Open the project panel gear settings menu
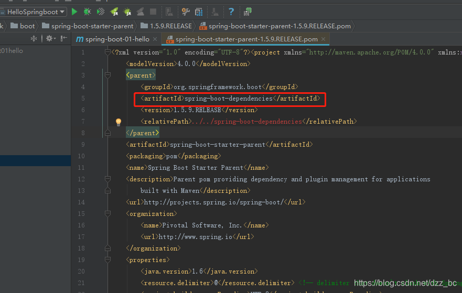The width and height of the screenshot is (462, 293). pos(50,39)
